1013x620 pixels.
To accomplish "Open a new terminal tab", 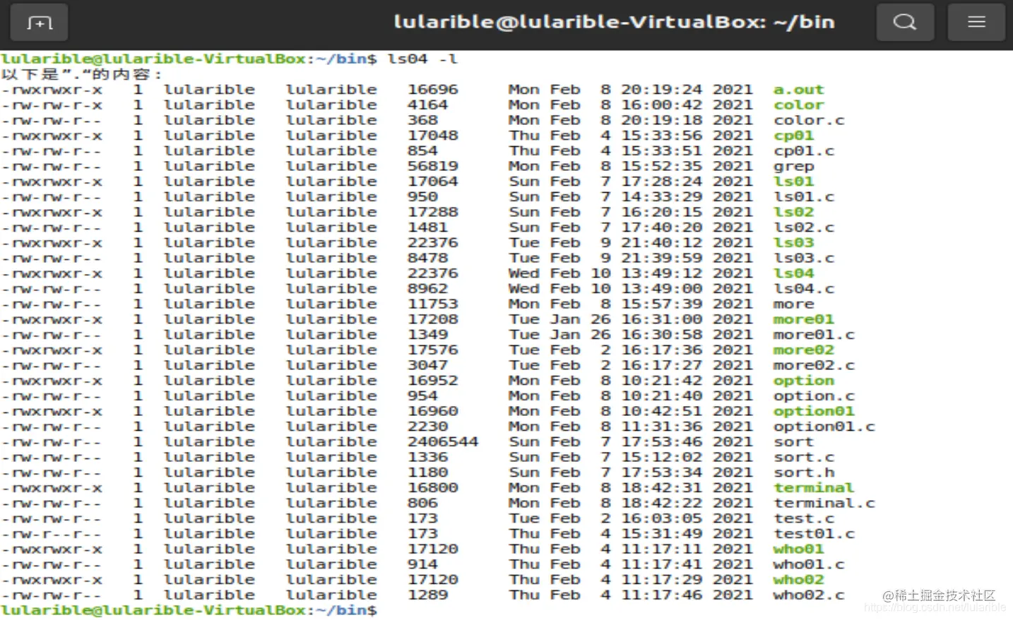I will 39,23.
